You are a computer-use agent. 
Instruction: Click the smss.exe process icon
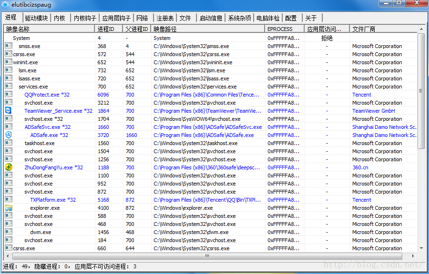tap(9, 46)
